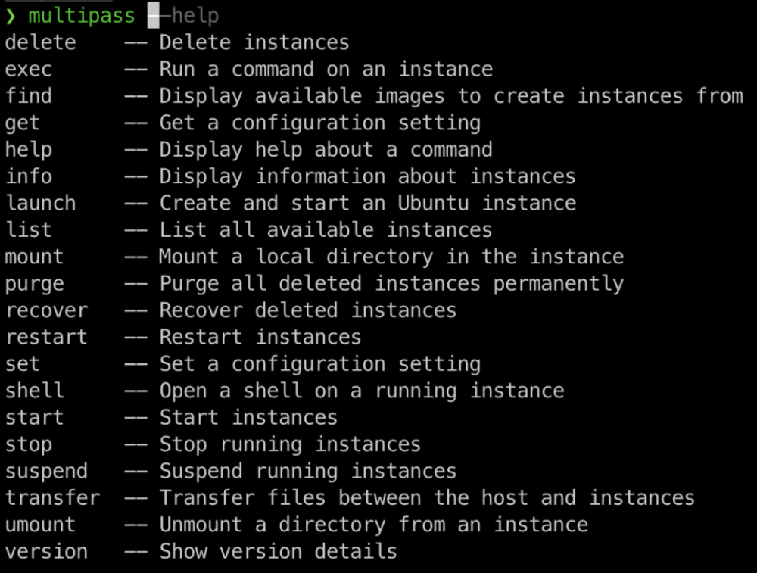757x573 pixels.
Task: Click the 'multipass' command text
Action: point(82,17)
